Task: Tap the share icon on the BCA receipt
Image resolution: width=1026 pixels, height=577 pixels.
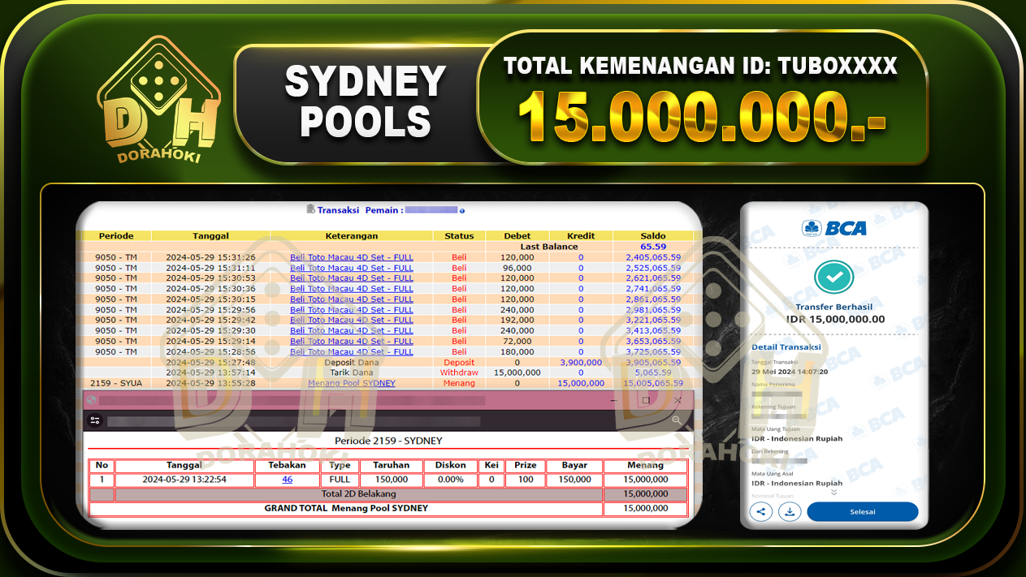Action: pos(760,511)
